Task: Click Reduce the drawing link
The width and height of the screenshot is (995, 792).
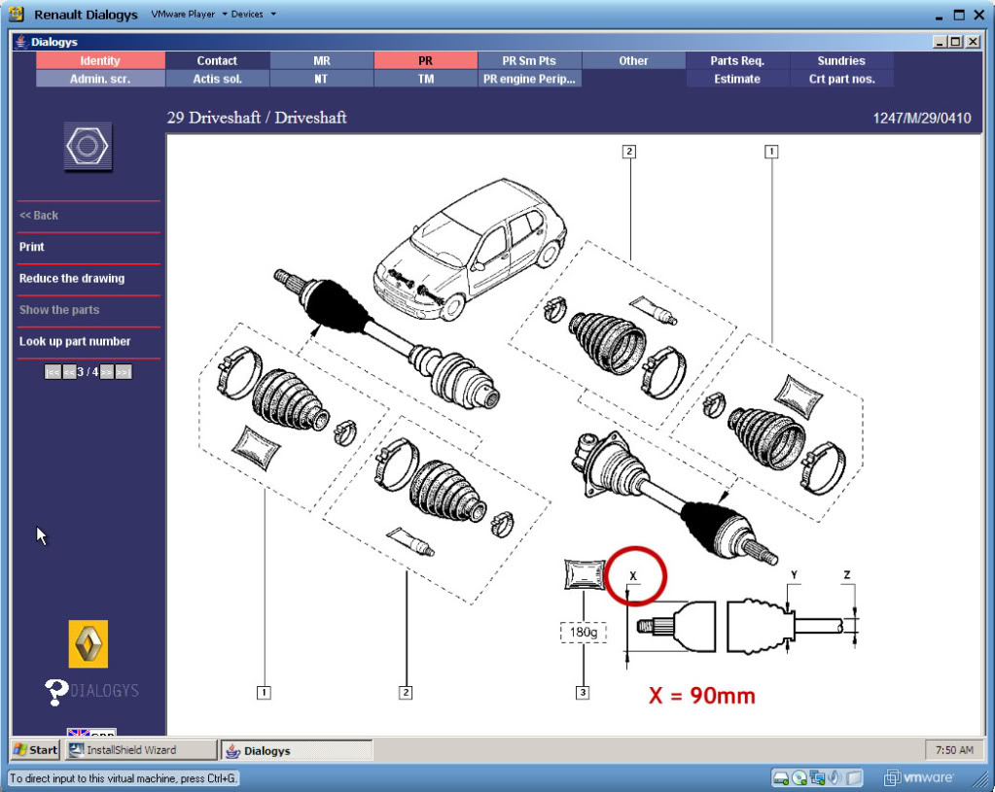Action: [72, 278]
